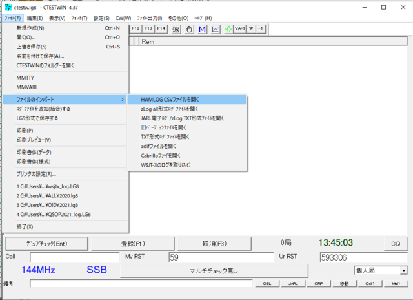
Task: Open the line graph toolbar icon
Action: [x=216, y=29]
